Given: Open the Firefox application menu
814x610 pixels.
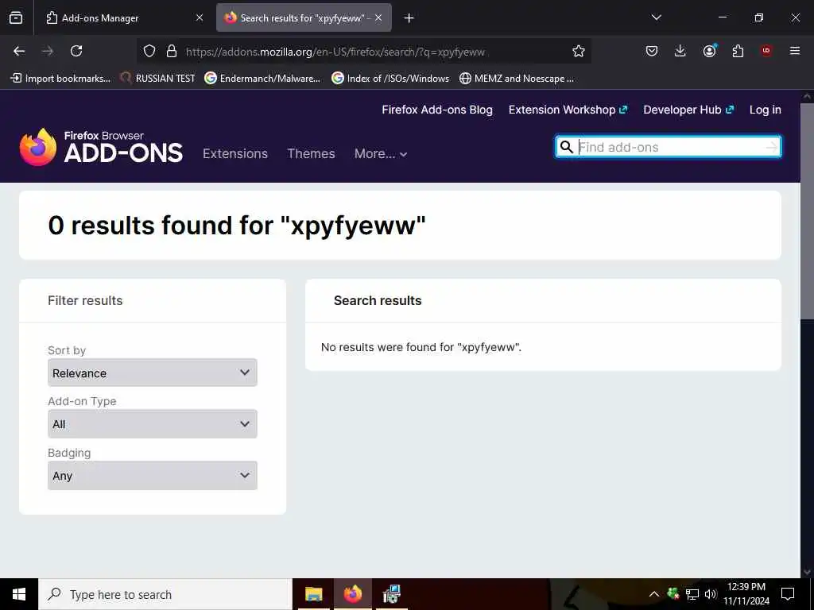Looking at the screenshot, I should (795, 51).
